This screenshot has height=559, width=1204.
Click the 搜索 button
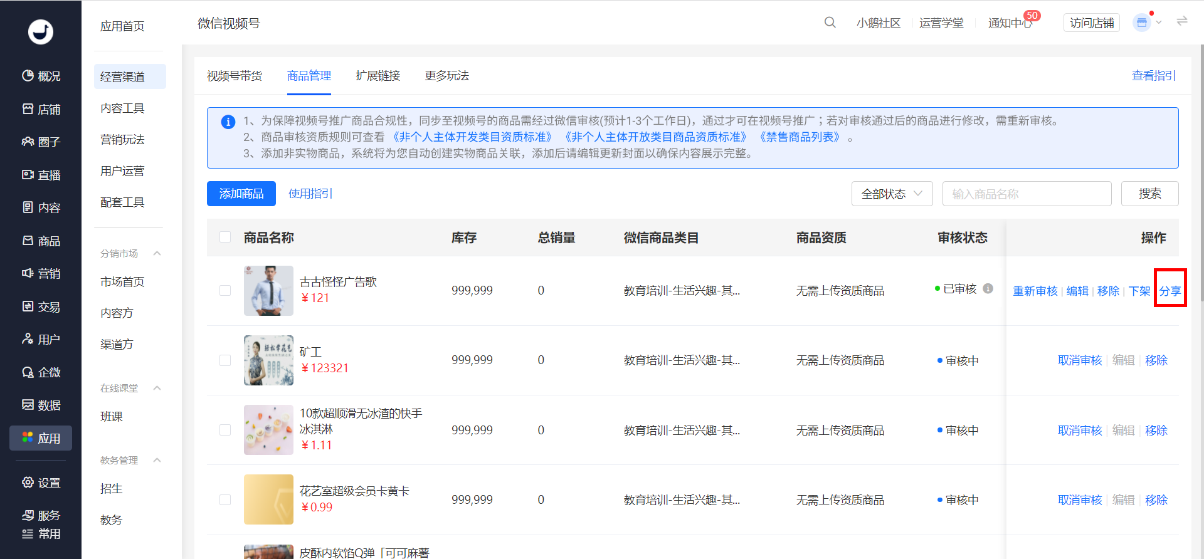coord(1150,194)
